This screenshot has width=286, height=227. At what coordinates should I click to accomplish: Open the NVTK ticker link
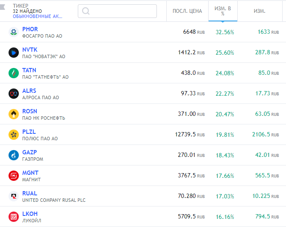[x=30, y=50]
